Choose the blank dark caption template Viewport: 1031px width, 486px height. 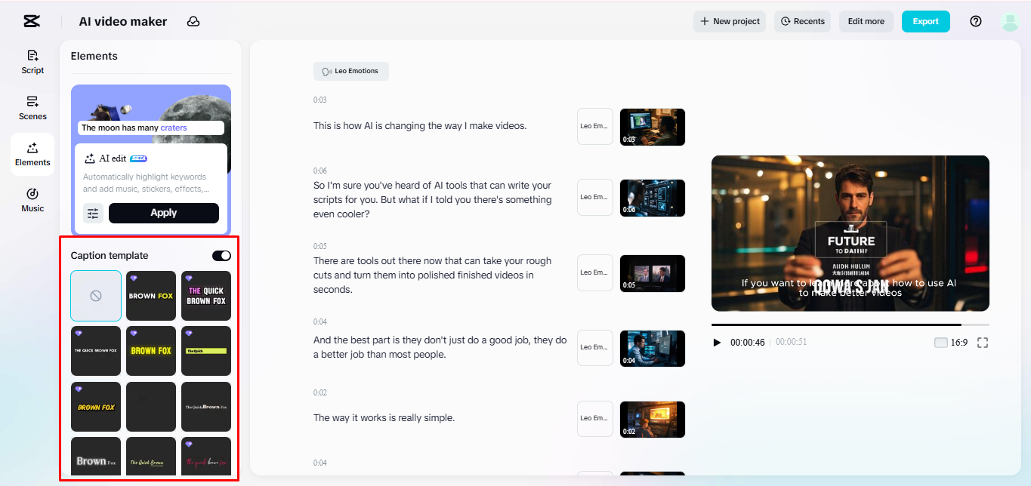coord(151,407)
